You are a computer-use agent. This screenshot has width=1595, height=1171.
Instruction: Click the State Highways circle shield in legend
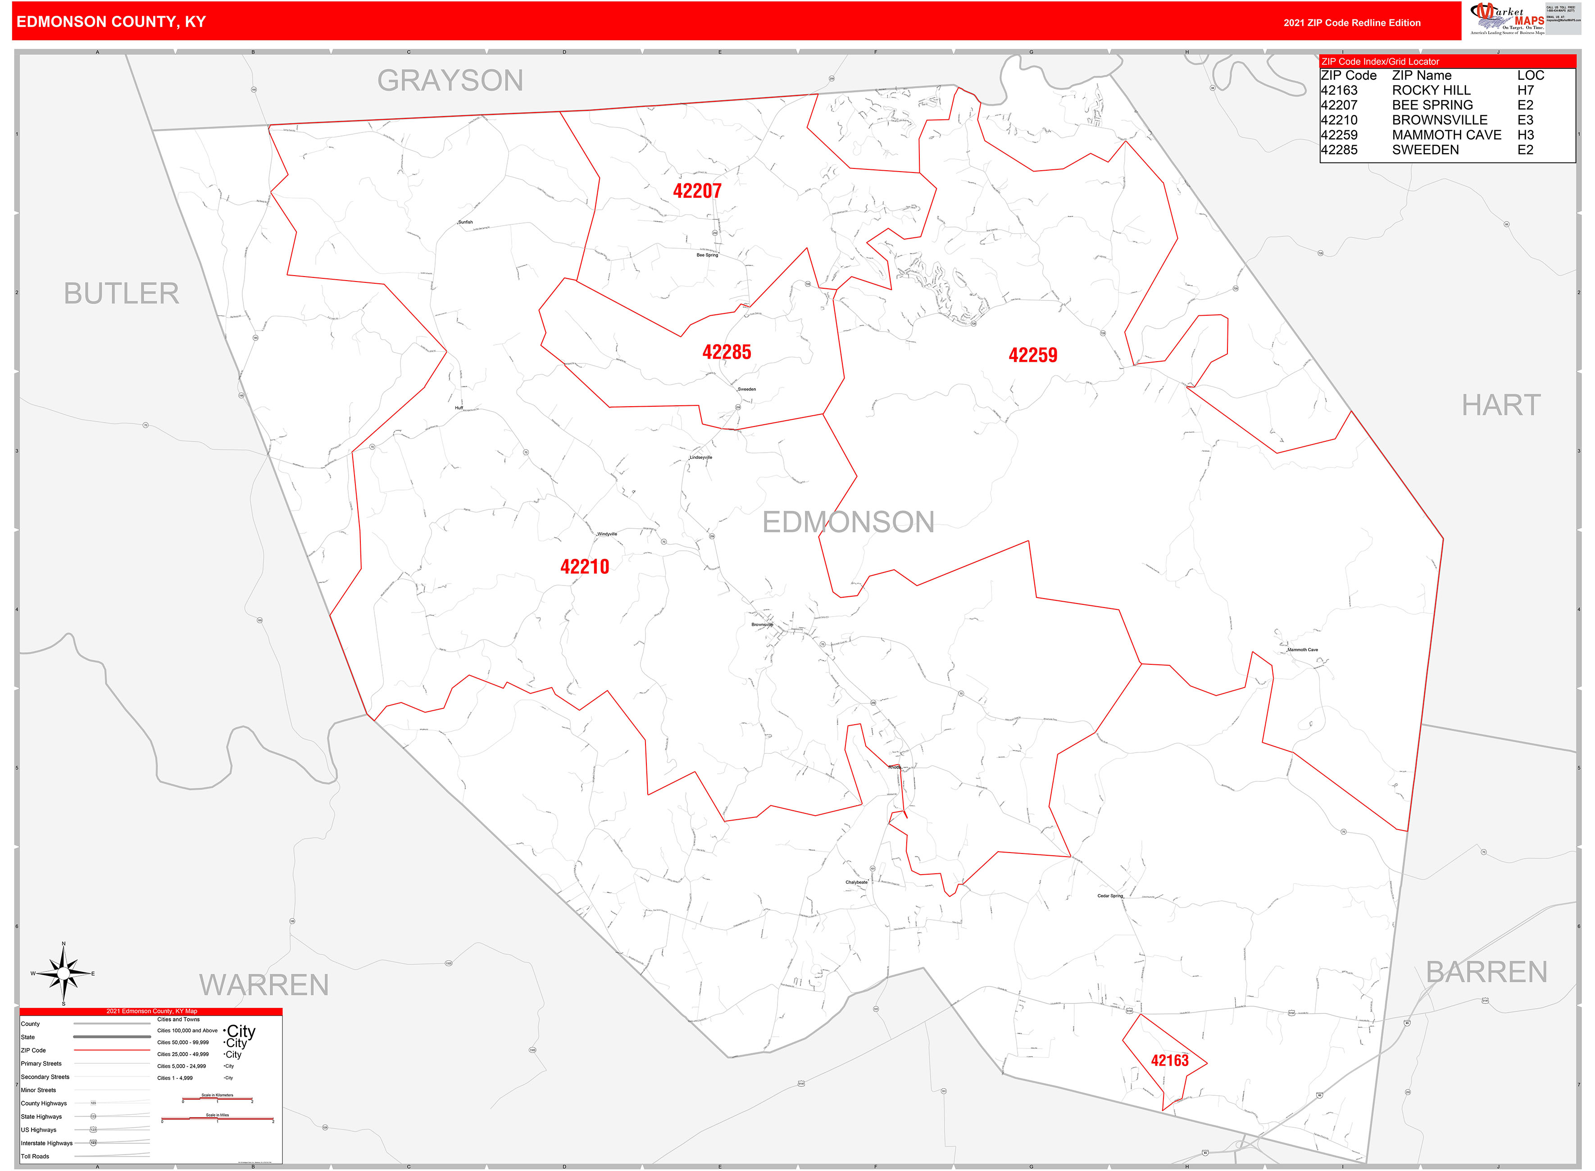93,1117
